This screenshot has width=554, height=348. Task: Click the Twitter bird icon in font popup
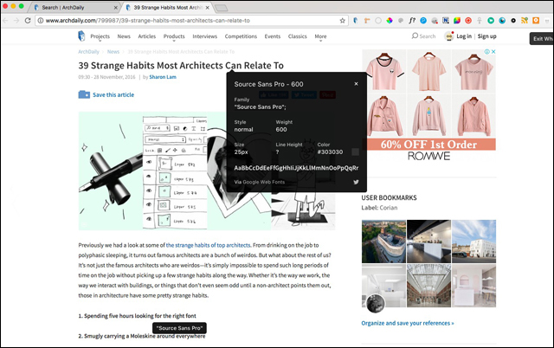click(x=356, y=183)
